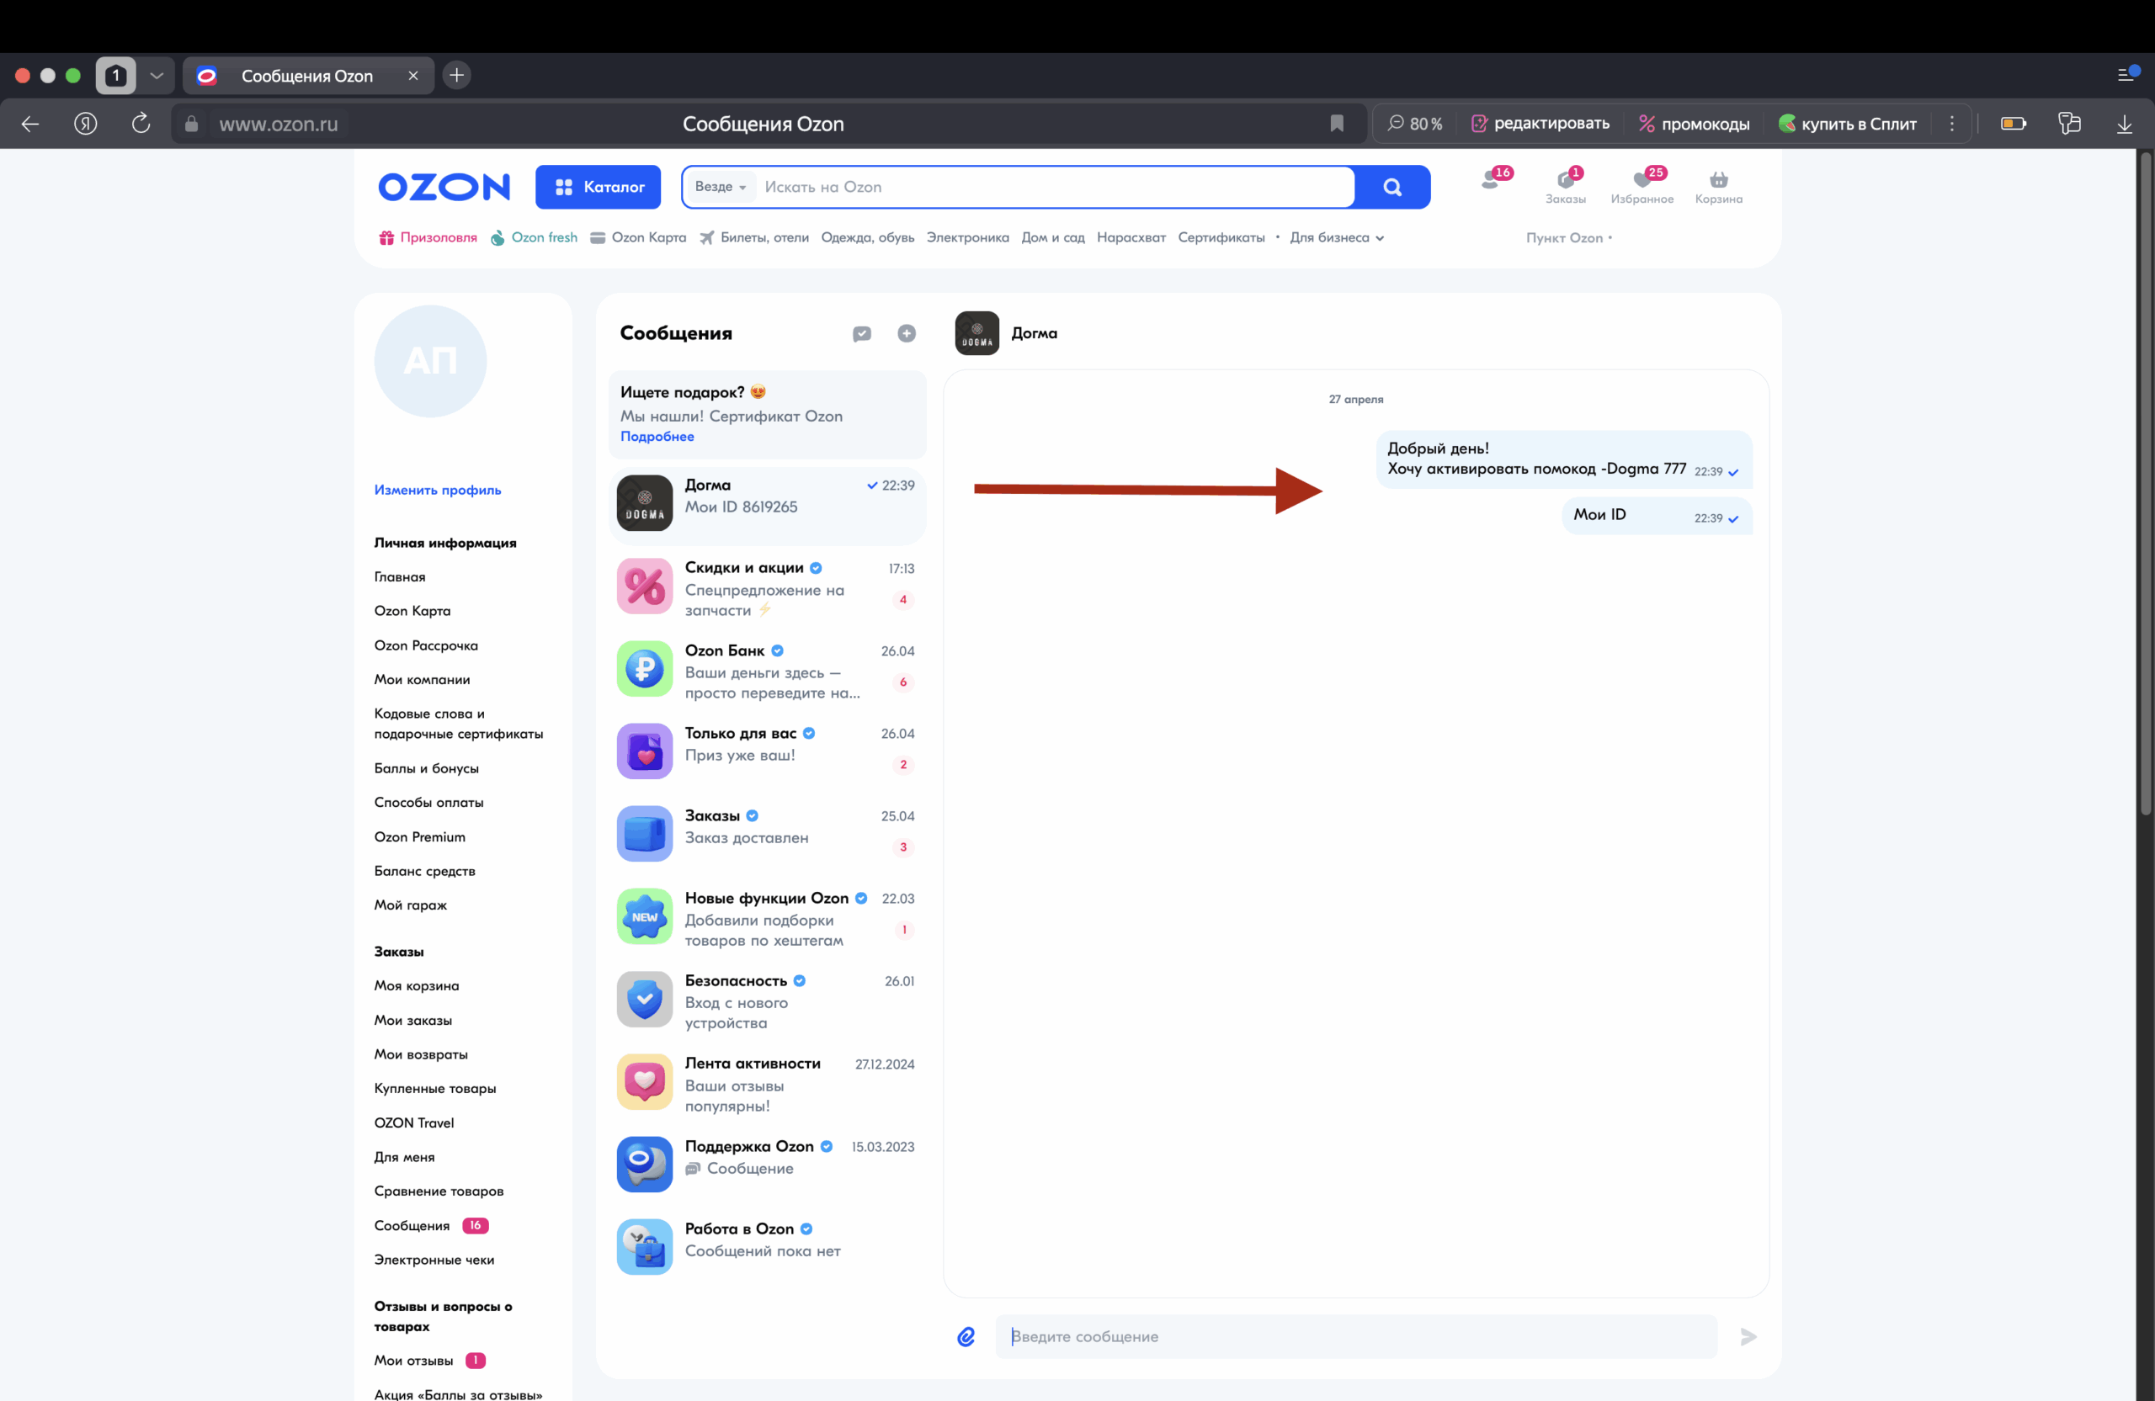Open Билеты, отели section
The height and width of the screenshot is (1401, 2155).
(754, 238)
